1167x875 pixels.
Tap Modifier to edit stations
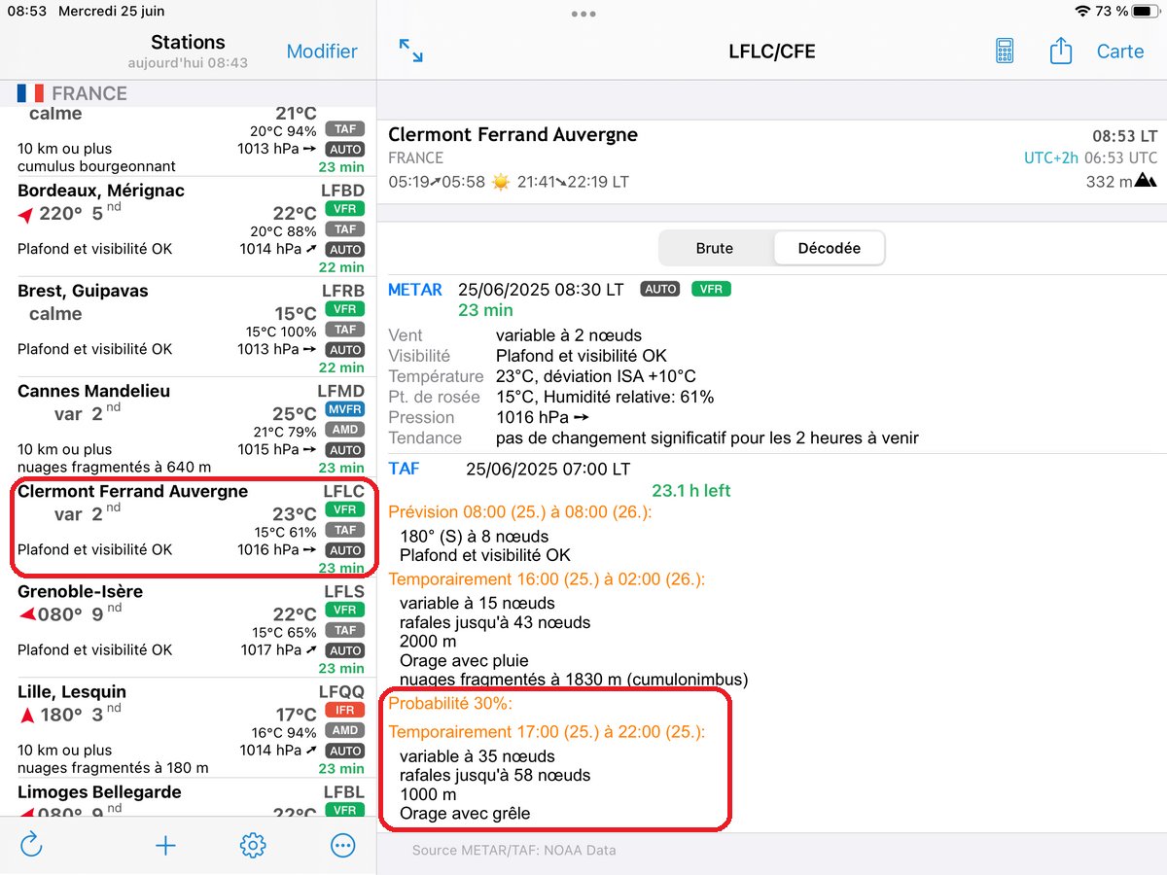point(322,52)
